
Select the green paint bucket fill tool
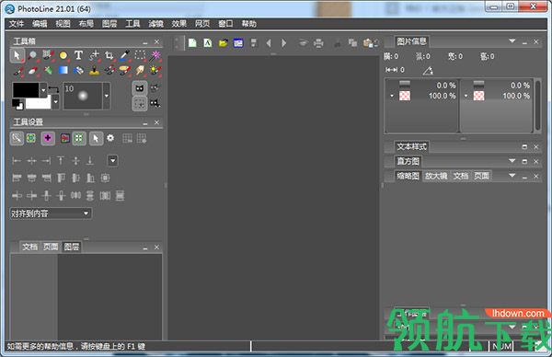[x=48, y=71]
